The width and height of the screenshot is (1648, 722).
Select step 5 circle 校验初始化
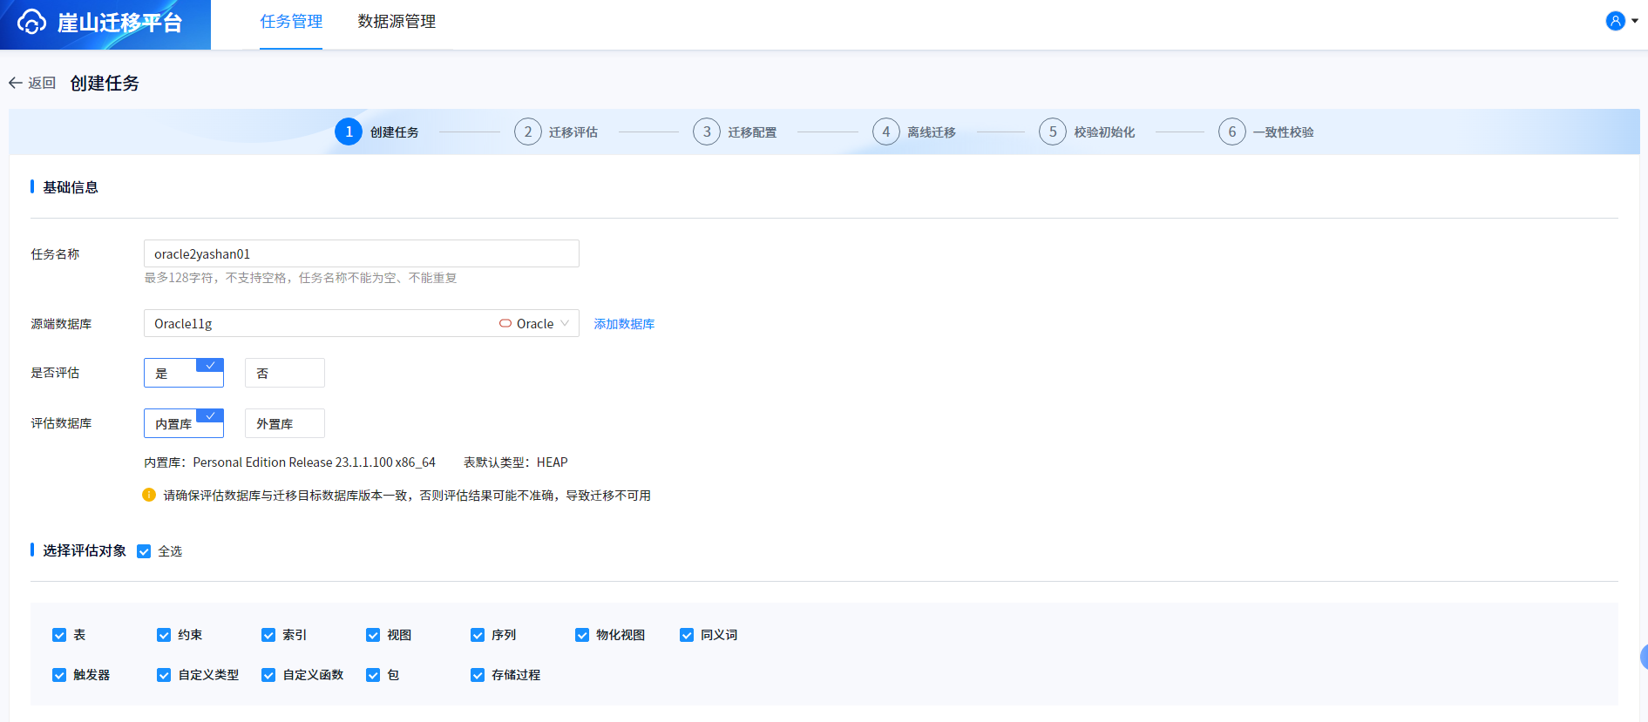(1053, 132)
